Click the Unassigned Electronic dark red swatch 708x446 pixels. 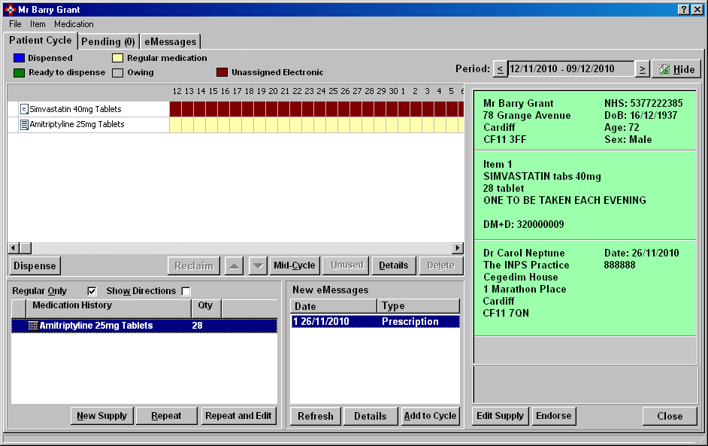coord(222,72)
